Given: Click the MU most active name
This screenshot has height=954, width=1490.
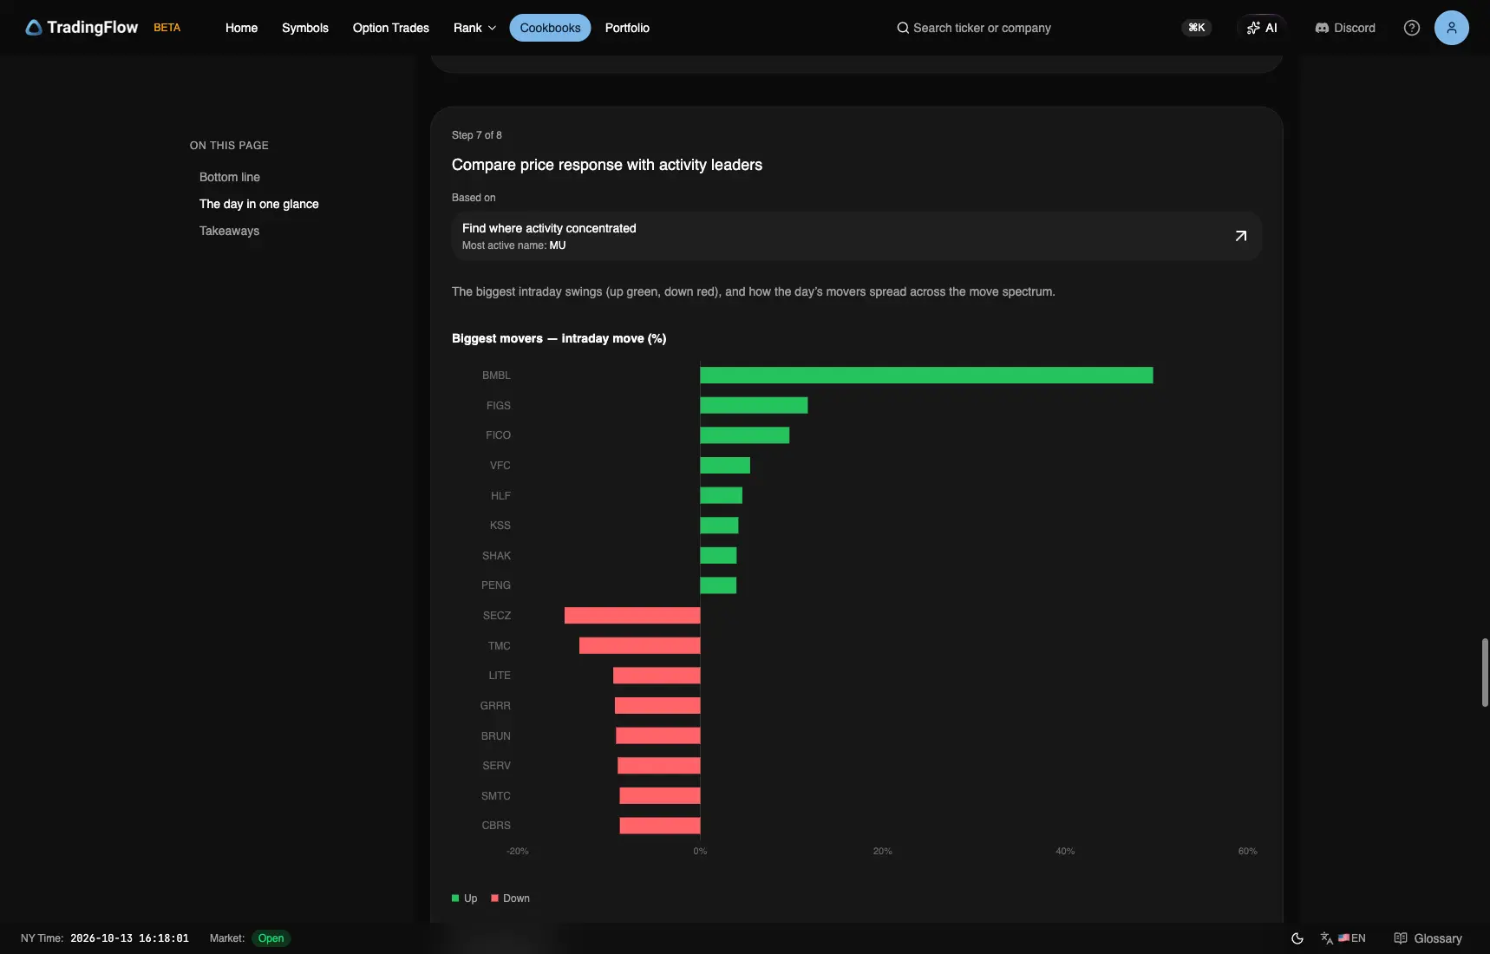Looking at the screenshot, I should pyautogui.click(x=558, y=245).
